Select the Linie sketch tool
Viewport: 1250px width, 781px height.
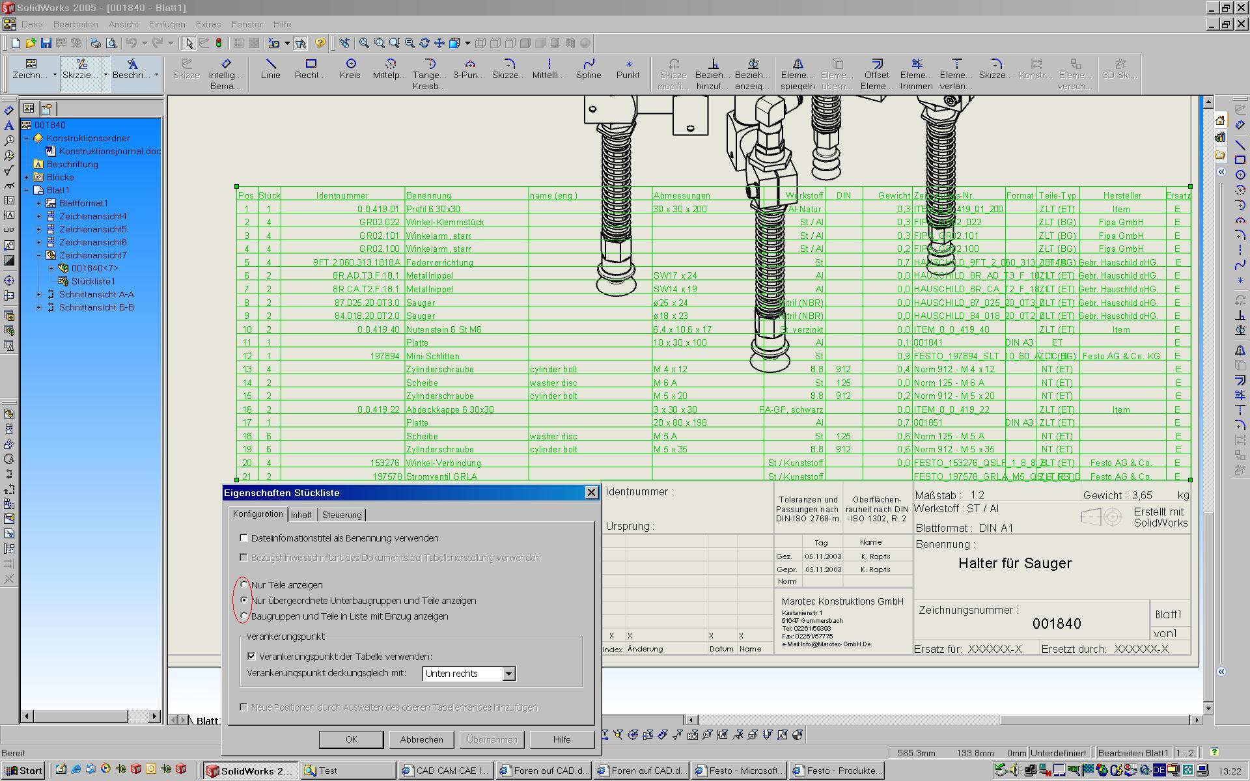click(270, 68)
